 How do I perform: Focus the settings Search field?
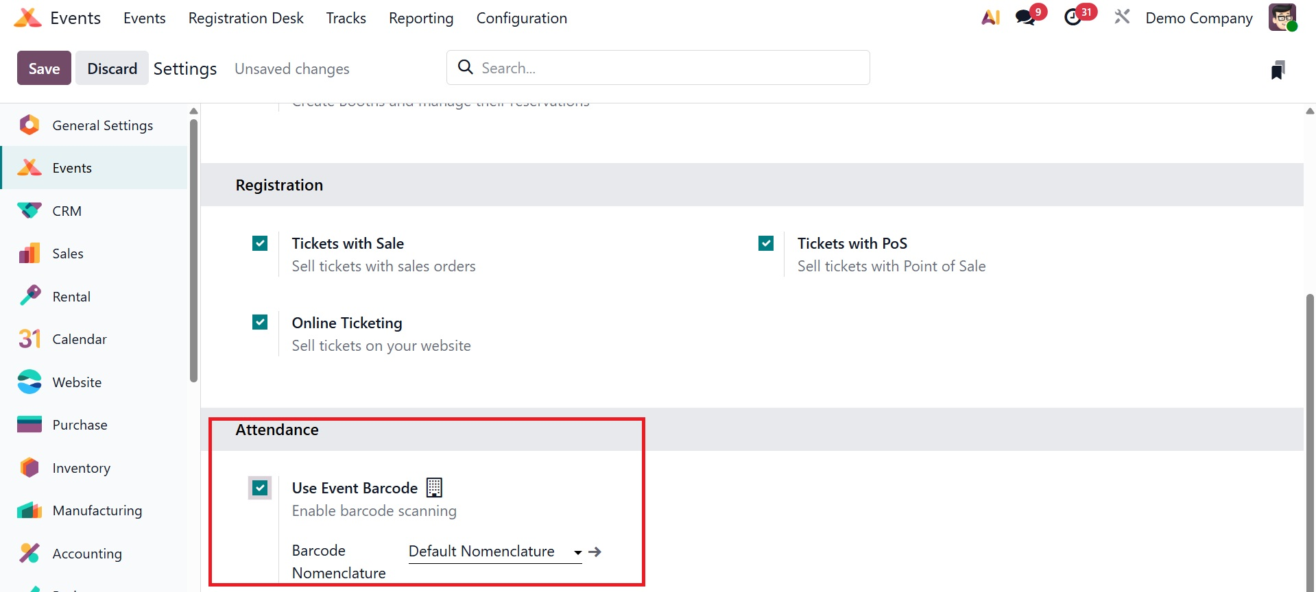pos(658,68)
